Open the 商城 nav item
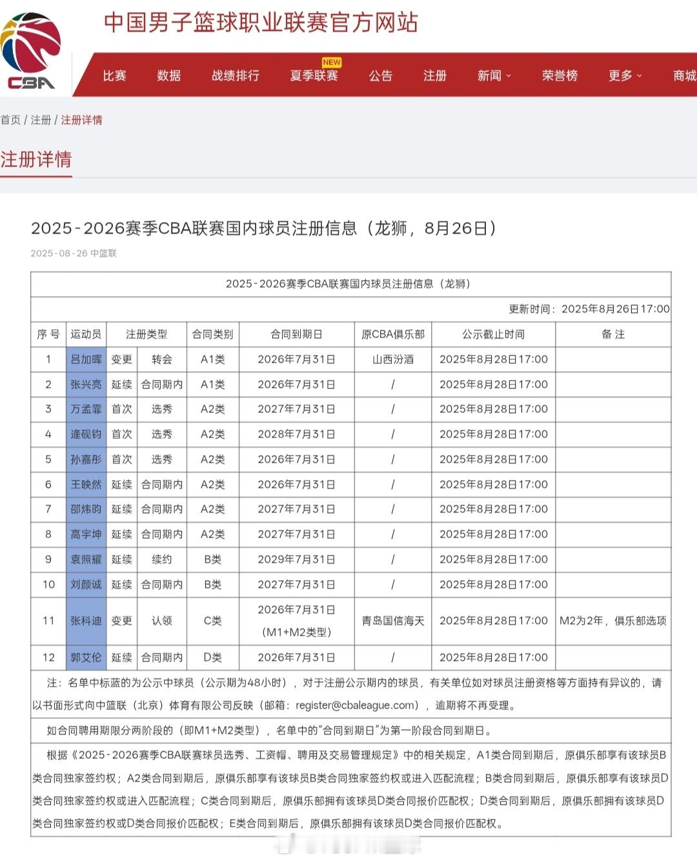The width and height of the screenshot is (697, 861). click(x=685, y=76)
